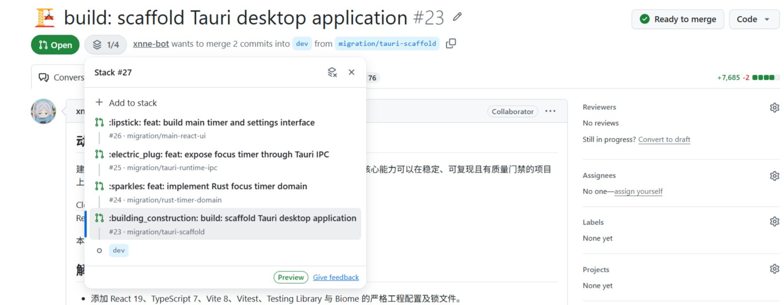Open the xnne-bot user profile link
The image size is (784, 305).
(151, 44)
